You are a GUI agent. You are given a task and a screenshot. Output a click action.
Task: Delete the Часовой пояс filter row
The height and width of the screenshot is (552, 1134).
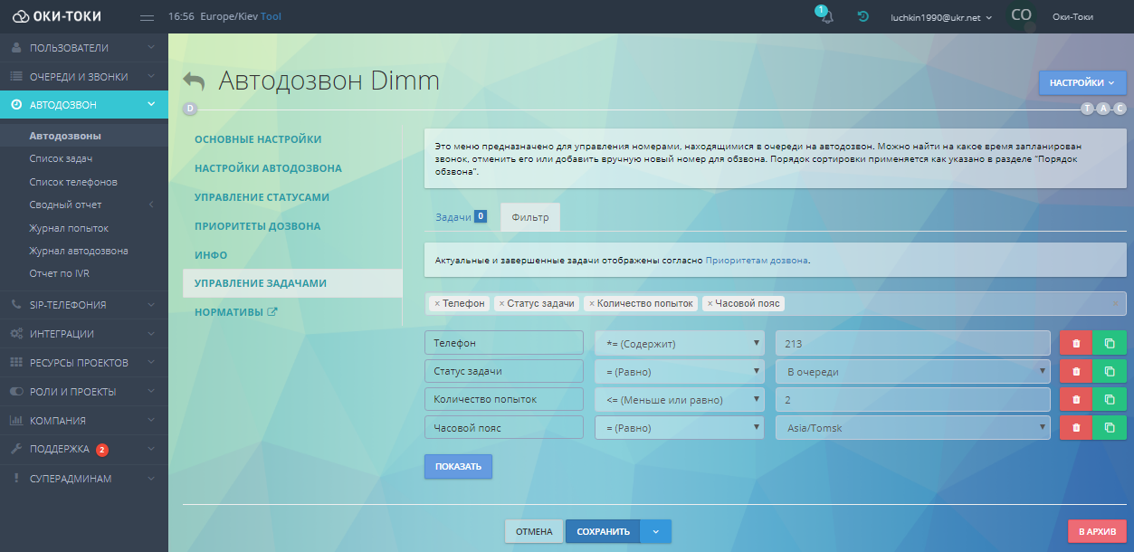coord(1075,428)
